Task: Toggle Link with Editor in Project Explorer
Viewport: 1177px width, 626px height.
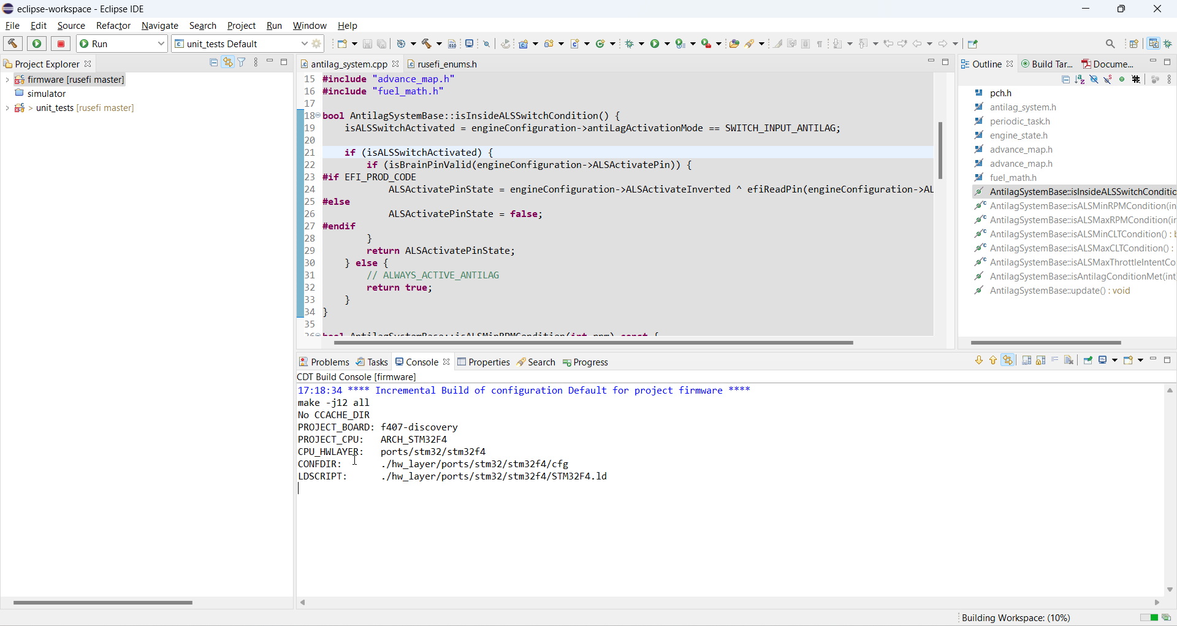Action: (x=227, y=63)
